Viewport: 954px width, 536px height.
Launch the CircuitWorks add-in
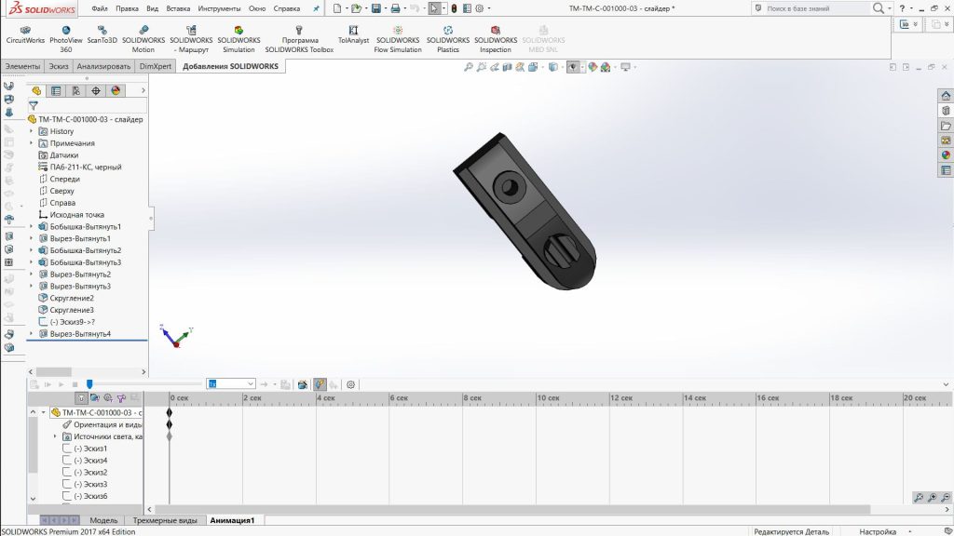point(25,34)
